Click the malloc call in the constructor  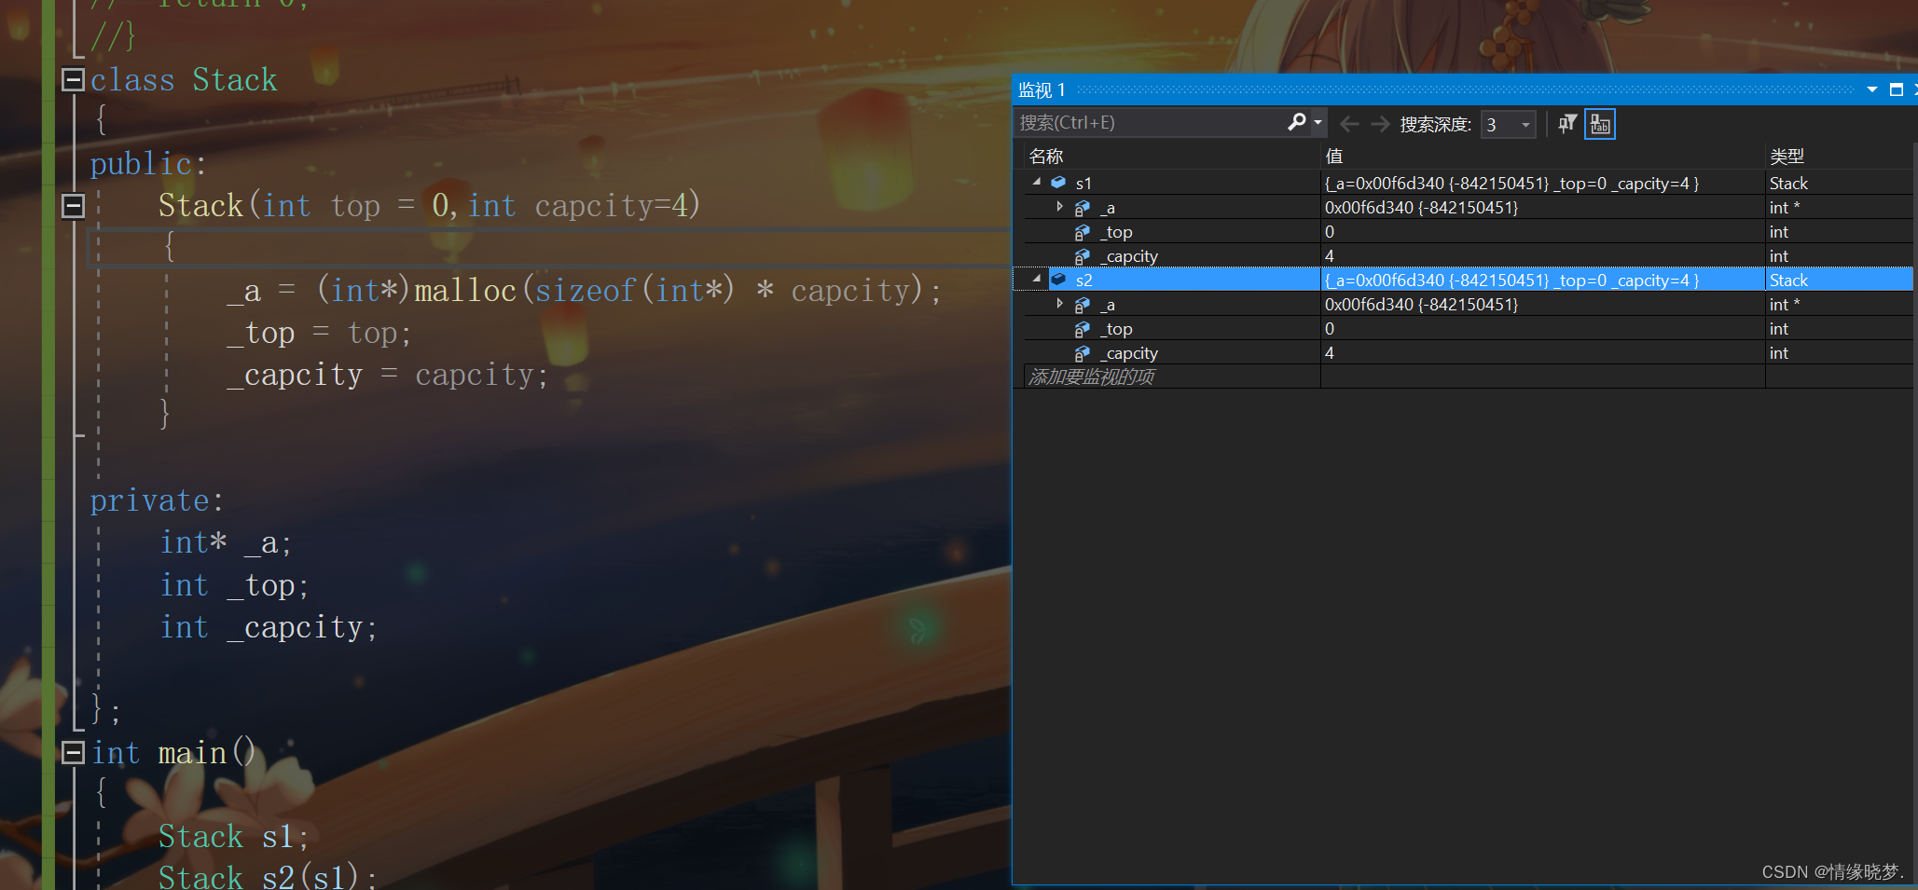coord(464,291)
